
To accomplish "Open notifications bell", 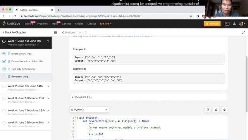I will (x=234, y=24).
